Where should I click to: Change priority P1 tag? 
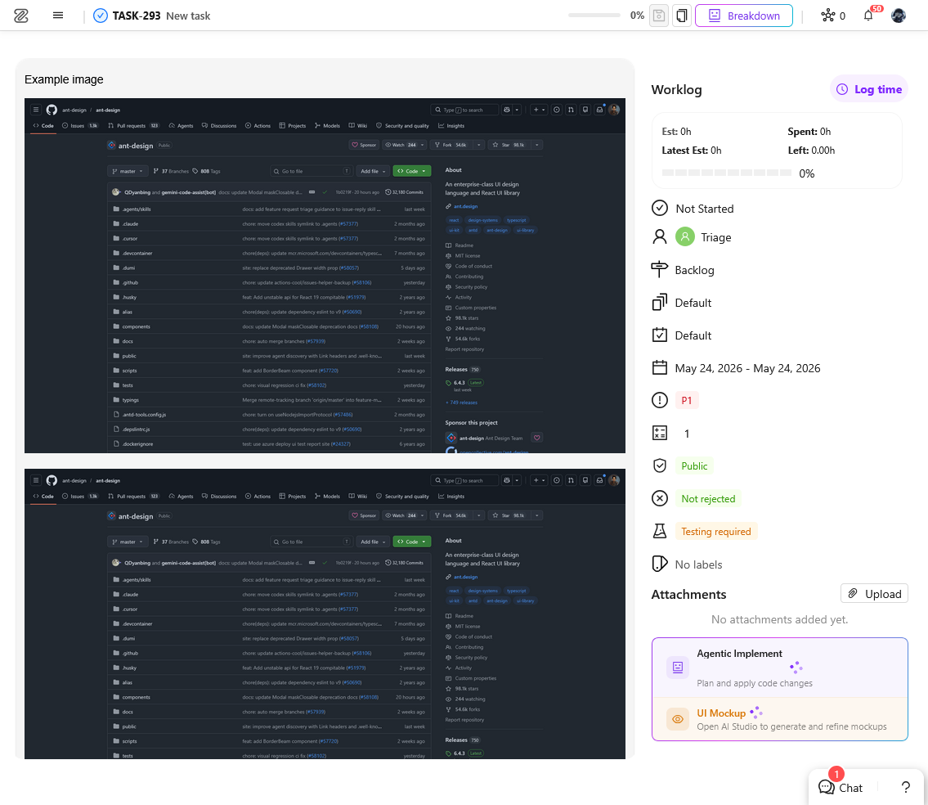pyautogui.click(x=687, y=400)
